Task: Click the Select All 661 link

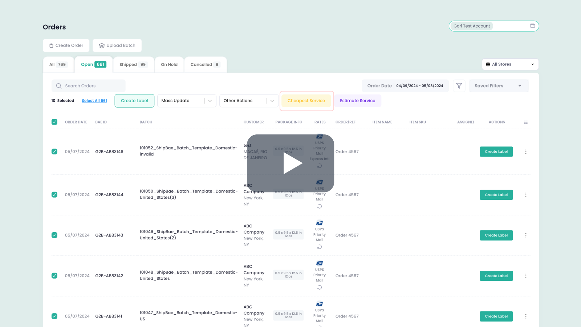Action: click(x=94, y=101)
